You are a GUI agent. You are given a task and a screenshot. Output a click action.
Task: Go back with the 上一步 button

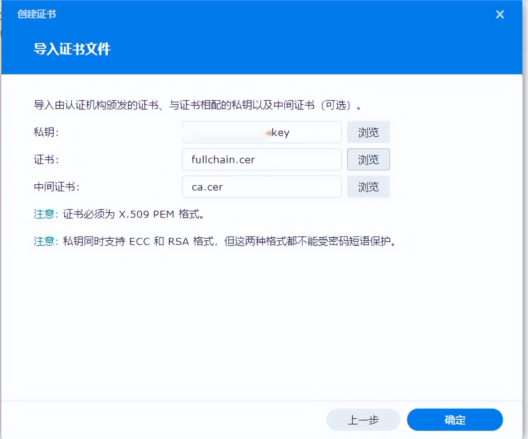point(363,420)
